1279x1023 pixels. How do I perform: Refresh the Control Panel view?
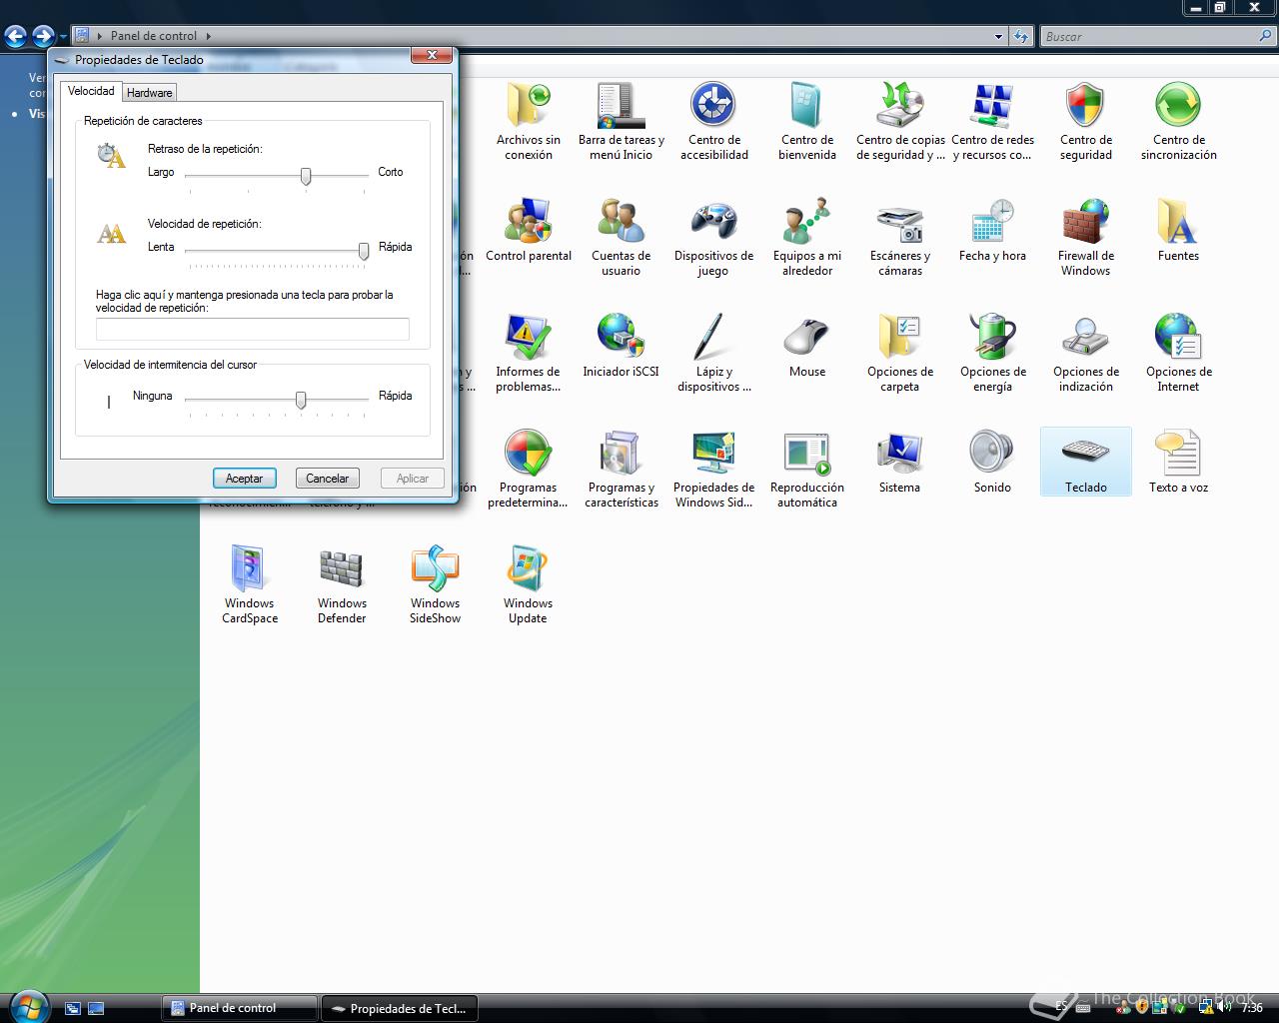(1020, 37)
